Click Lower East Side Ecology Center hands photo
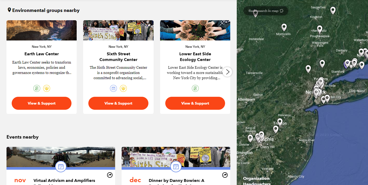Image resolution: width=368 pixels, height=185 pixels. pos(195,30)
